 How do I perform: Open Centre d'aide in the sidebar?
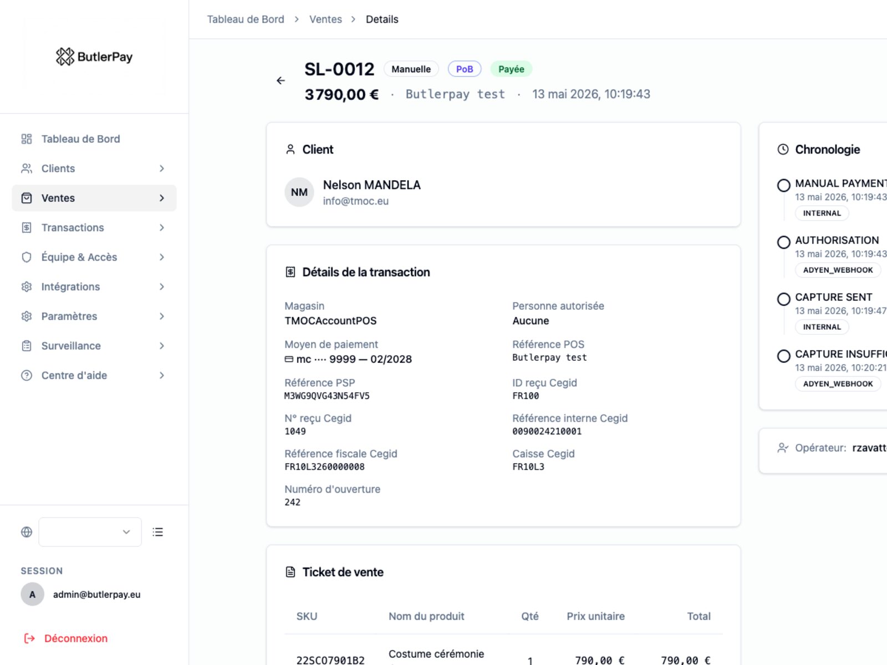coord(94,375)
